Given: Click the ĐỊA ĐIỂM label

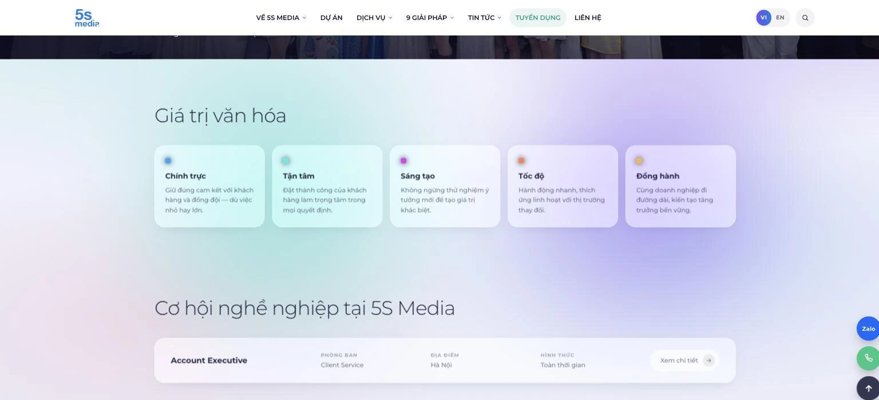Looking at the screenshot, I should point(445,355).
